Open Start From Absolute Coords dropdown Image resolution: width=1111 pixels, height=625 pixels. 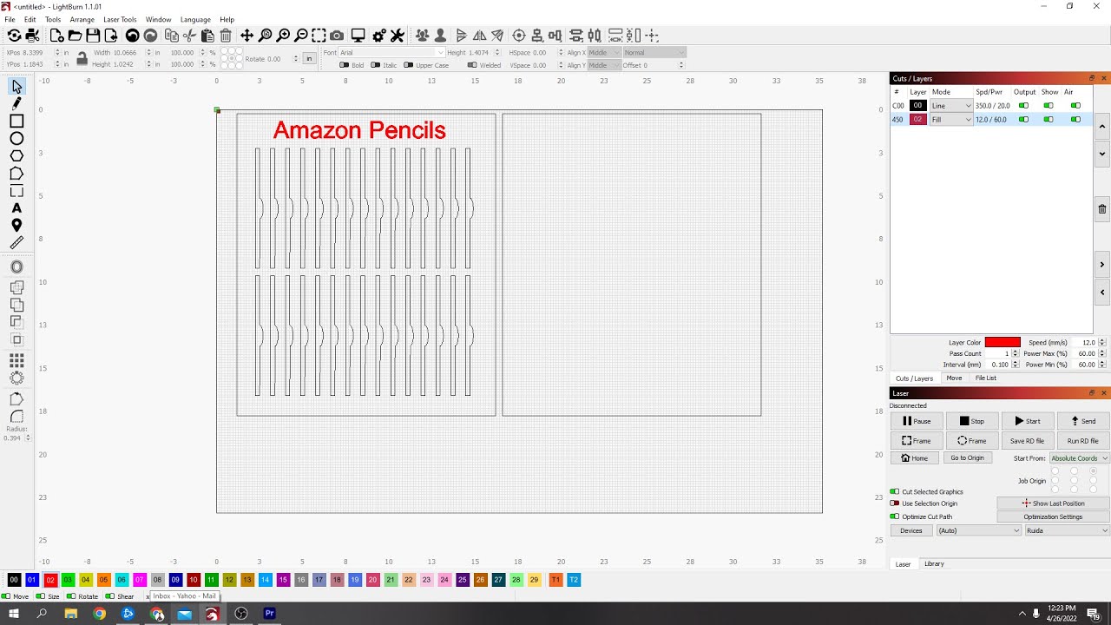[1079, 458]
